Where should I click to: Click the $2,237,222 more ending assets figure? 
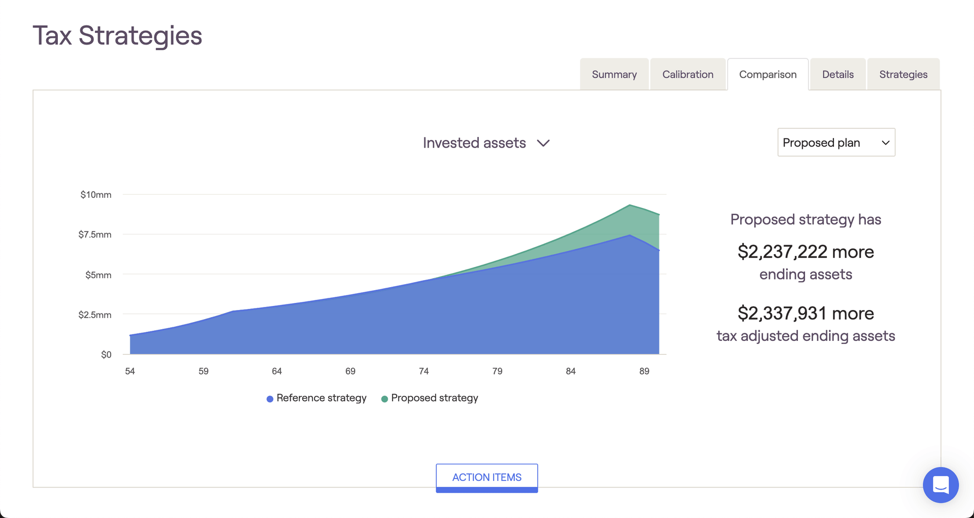click(805, 252)
